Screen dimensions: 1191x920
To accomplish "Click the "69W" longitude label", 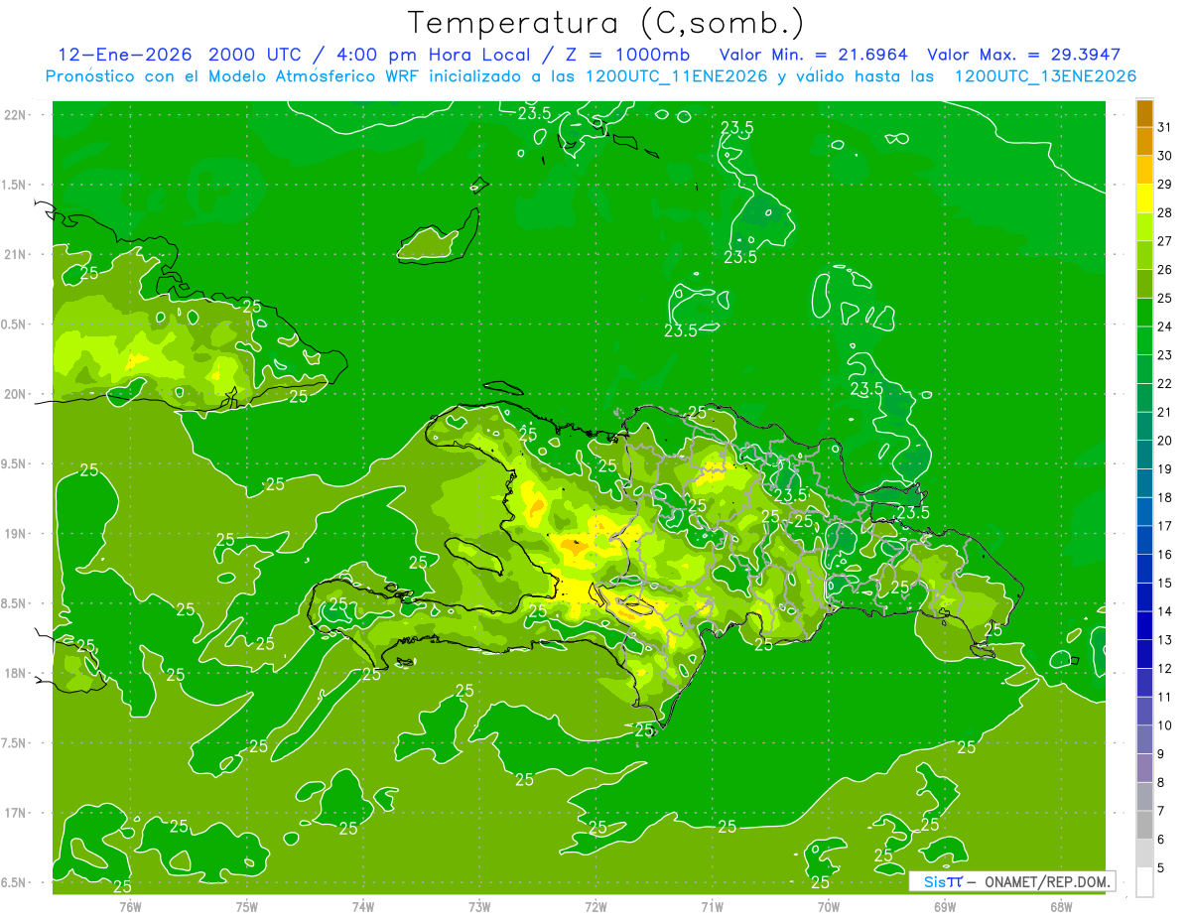I will pyautogui.click(x=945, y=906).
